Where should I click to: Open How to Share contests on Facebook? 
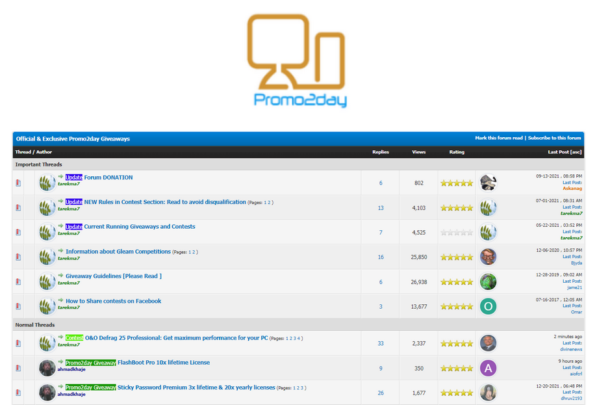click(113, 301)
